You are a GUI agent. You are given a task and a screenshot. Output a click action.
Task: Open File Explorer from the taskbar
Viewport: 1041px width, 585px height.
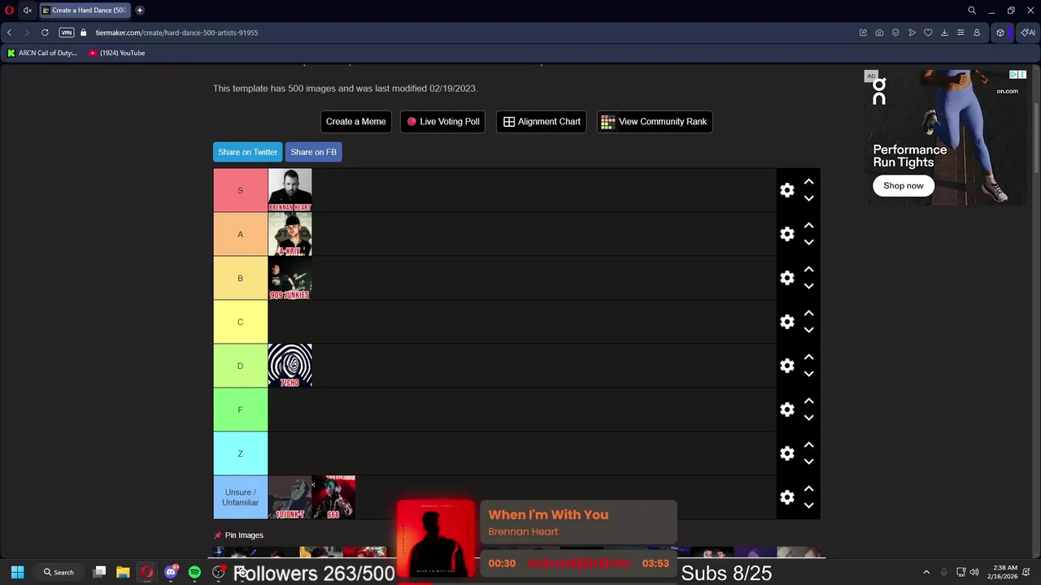pyautogui.click(x=123, y=572)
